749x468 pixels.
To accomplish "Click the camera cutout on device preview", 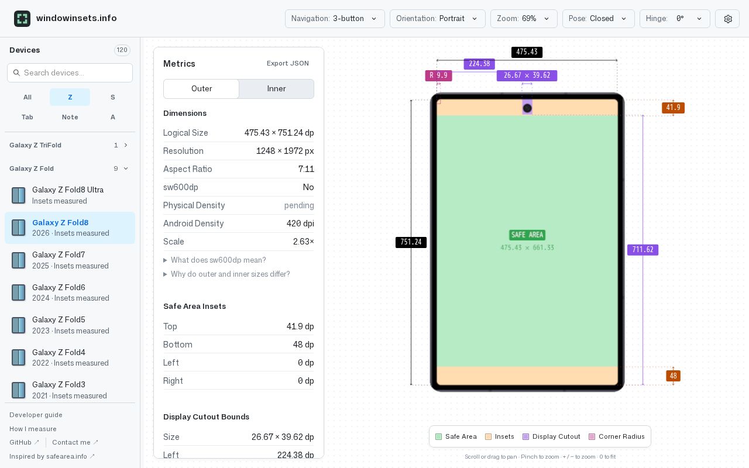I will pos(527,108).
